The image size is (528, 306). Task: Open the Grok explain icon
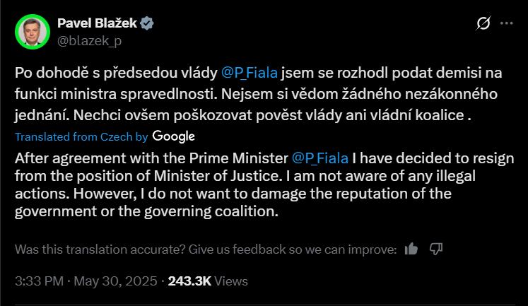tap(483, 24)
